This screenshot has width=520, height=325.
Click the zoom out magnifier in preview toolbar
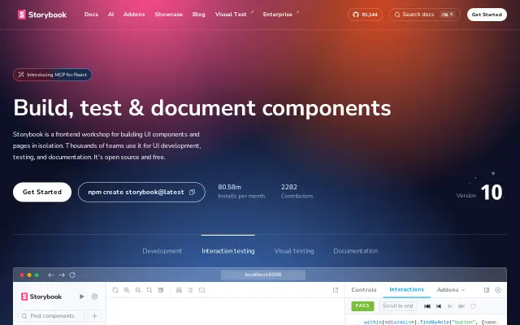pyautogui.click(x=138, y=290)
